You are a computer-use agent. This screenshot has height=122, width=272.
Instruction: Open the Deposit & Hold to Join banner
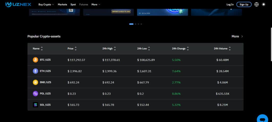(108, 12)
